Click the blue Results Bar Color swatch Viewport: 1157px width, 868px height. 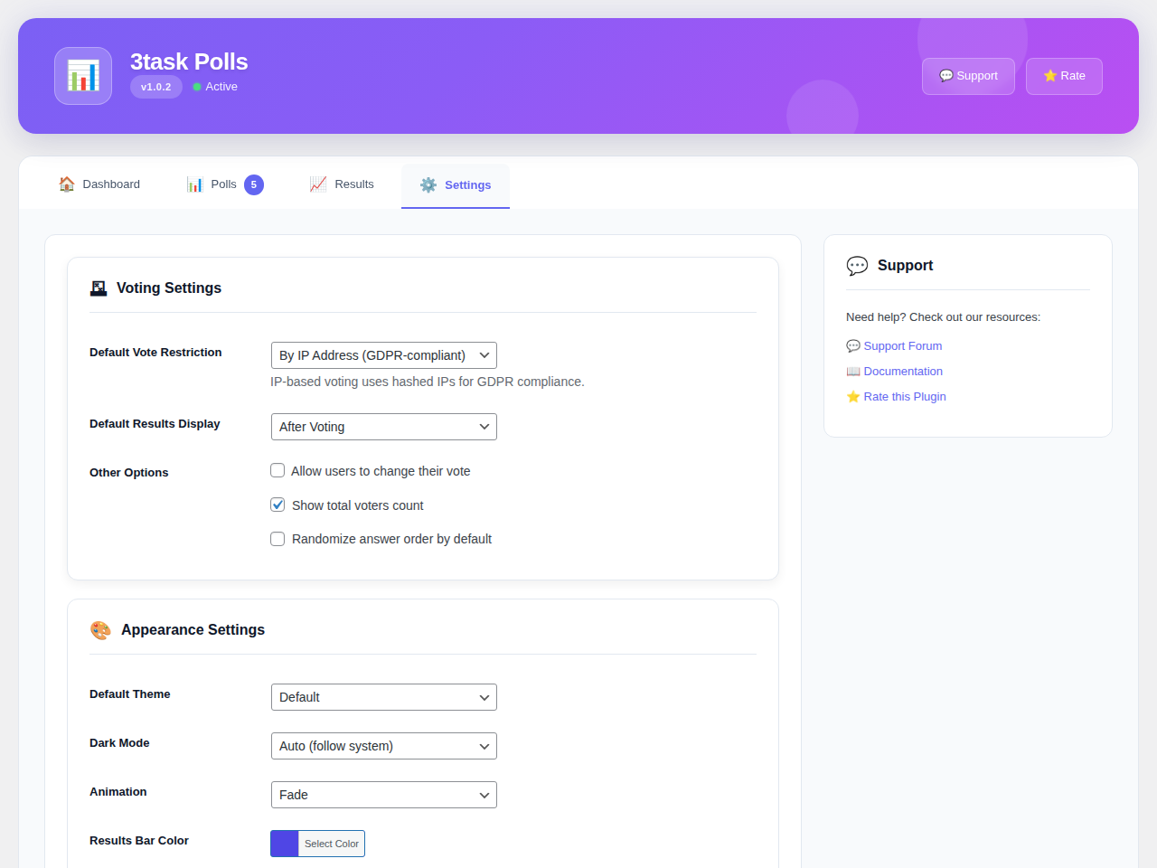[x=285, y=844]
